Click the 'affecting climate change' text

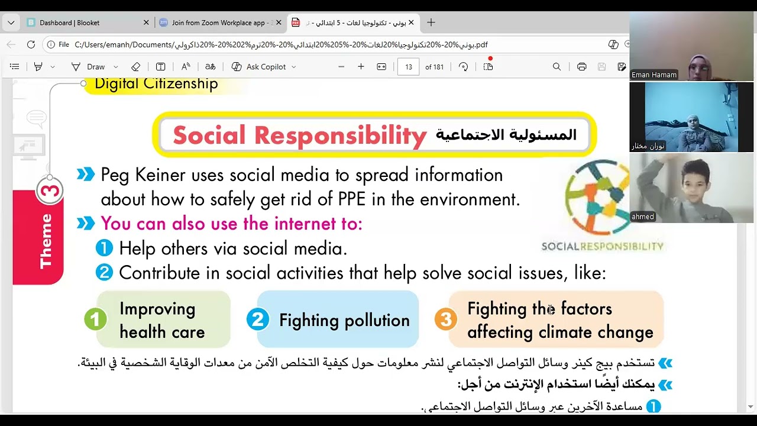pyautogui.click(x=560, y=332)
